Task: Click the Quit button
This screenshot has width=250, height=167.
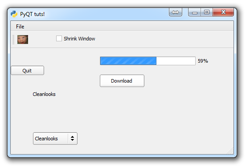Action: 28,70
